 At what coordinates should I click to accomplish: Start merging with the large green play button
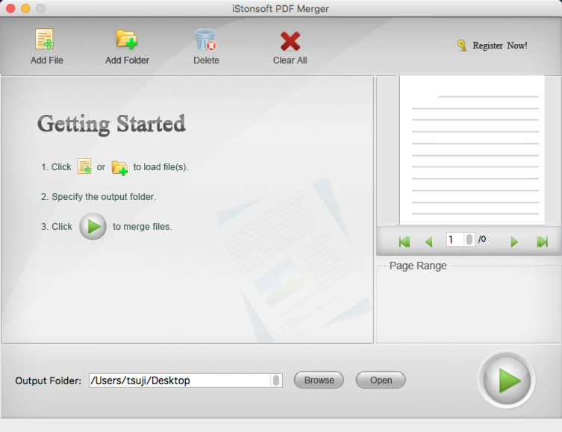coord(507,380)
